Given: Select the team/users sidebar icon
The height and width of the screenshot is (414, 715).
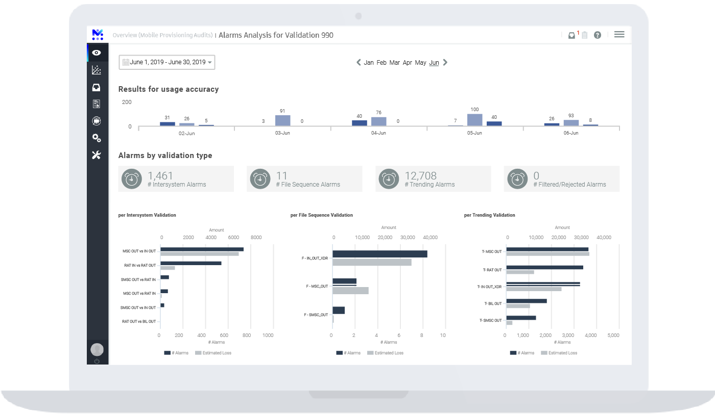Looking at the screenshot, I should pyautogui.click(x=97, y=121).
